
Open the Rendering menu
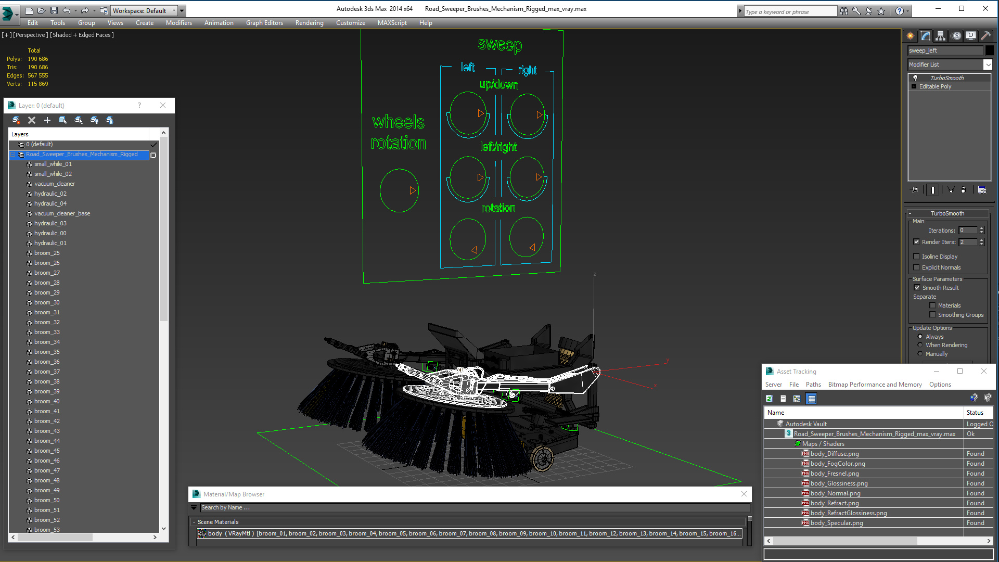tap(309, 23)
